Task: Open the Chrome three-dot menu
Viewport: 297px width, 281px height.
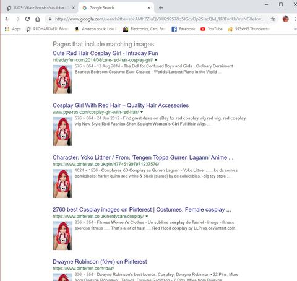Action: click(296, 19)
